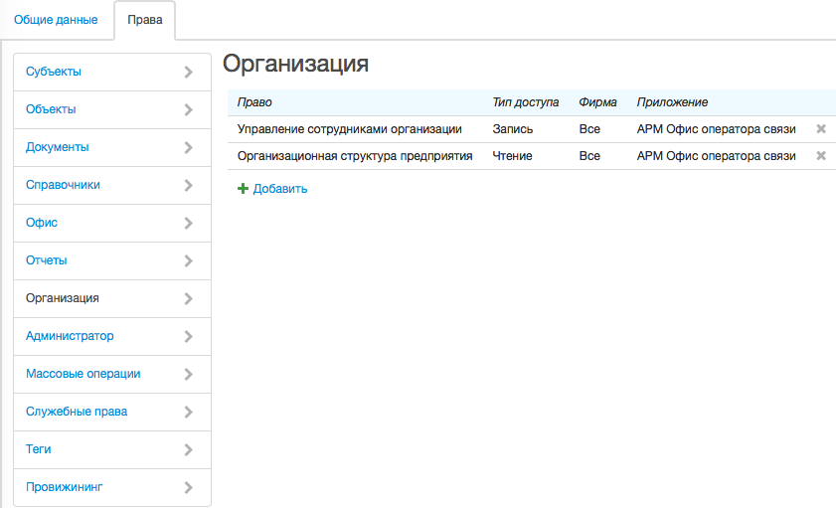Open the Объекты section
836x508 pixels.
click(x=112, y=109)
